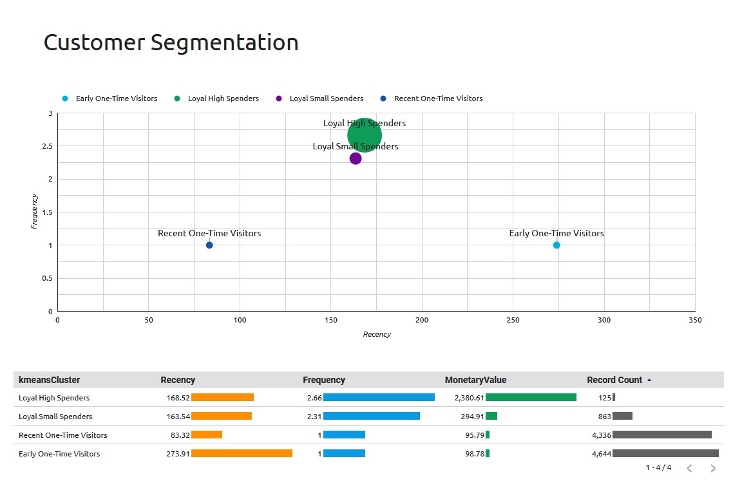742x488 pixels.
Task: Click the purple legend marker for Loyal Small Spenders
Action: (x=280, y=98)
